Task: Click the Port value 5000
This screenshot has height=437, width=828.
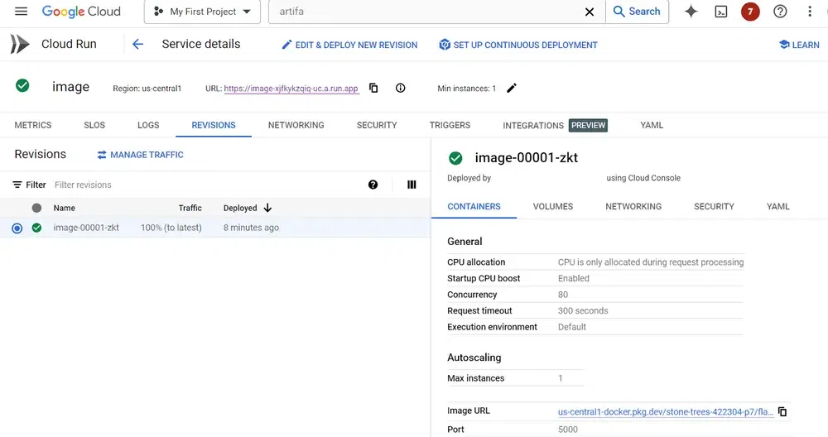Action: (568, 430)
